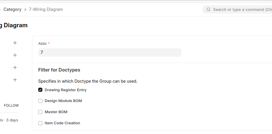Viewport: 272px width, 134px height.
Task: Click the Abbr field label
Action: click(42, 43)
